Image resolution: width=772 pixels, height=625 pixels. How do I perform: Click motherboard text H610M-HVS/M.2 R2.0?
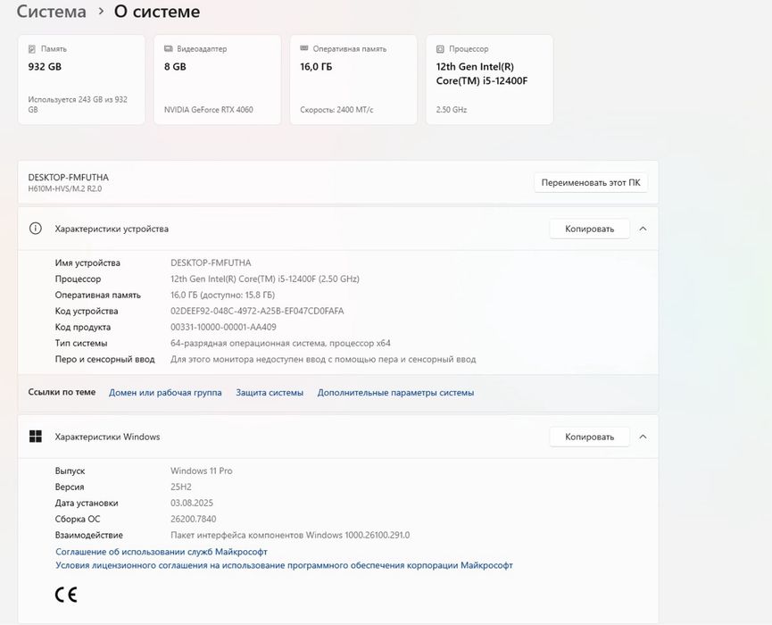[65, 188]
